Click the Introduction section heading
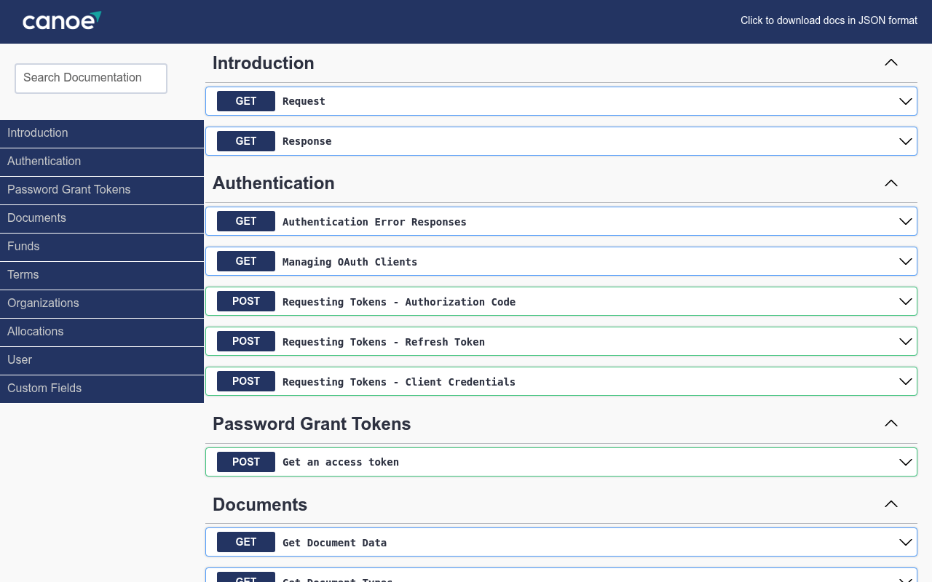This screenshot has height=582, width=932. click(264, 63)
